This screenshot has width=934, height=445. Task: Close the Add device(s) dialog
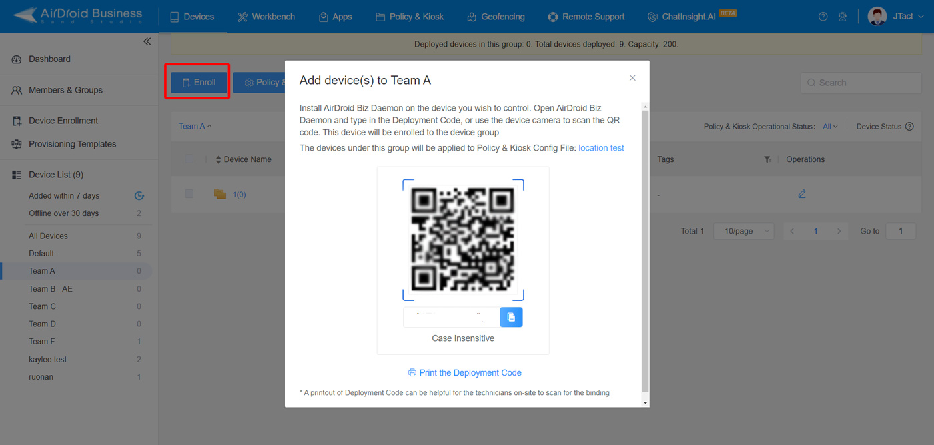[x=632, y=78]
